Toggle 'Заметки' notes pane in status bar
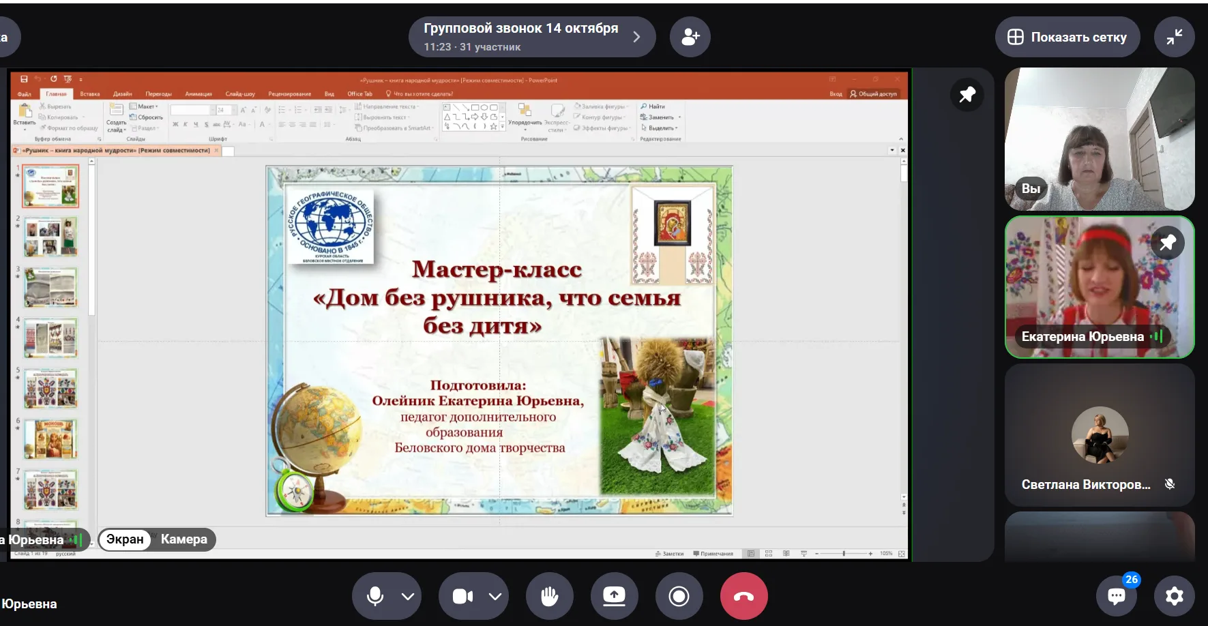Image resolution: width=1208 pixels, height=626 pixels. [x=669, y=554]
